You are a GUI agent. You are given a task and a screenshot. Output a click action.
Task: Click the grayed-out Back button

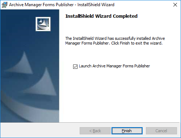(x=95, y=131)
